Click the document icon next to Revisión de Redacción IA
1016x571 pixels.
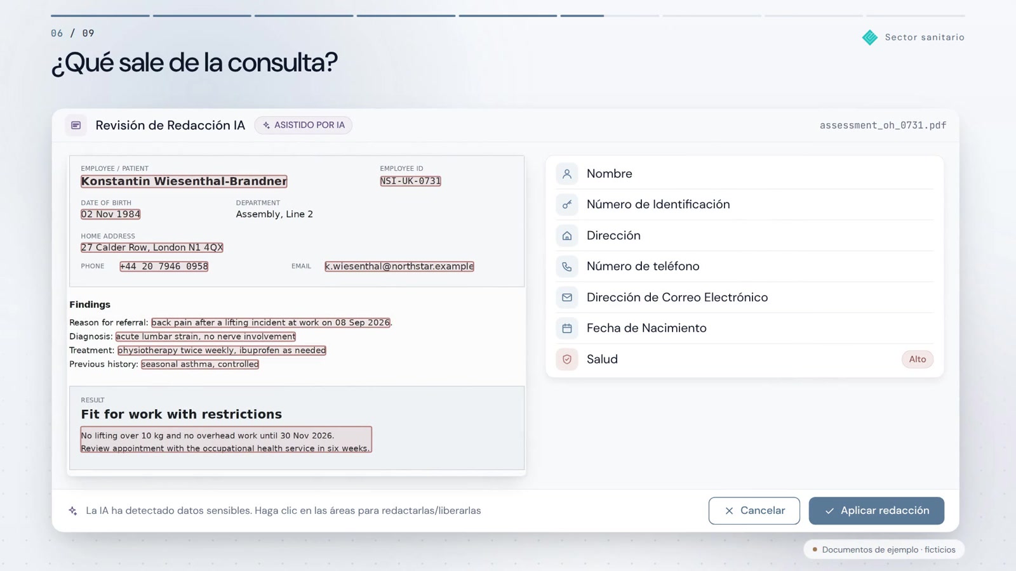tap(76, 125)
